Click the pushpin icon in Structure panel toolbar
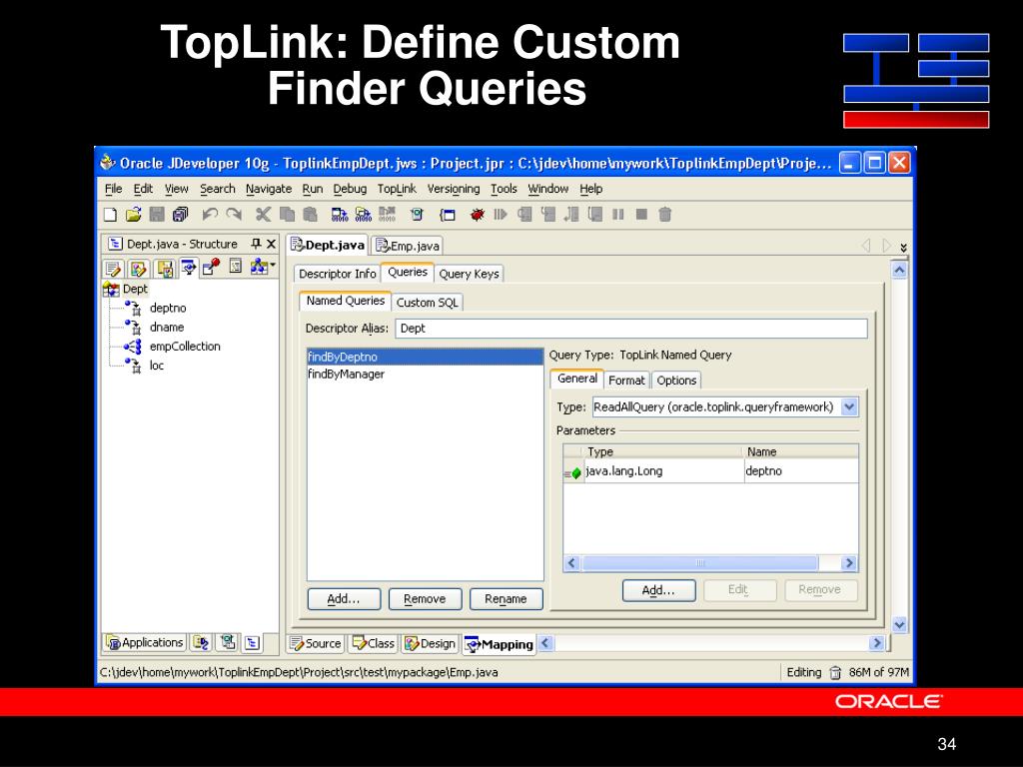The height and width of the screenshot is (767, 1023). [x=211, y=267]
